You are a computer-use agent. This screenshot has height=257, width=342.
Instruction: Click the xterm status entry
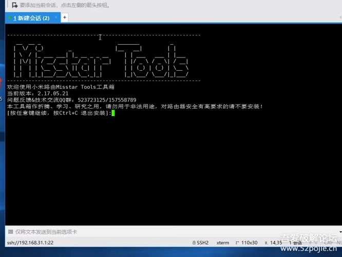[223, 243]
